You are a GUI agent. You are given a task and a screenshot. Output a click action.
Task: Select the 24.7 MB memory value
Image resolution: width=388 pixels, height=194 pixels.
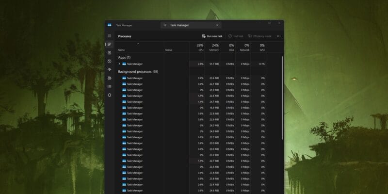pyautogui.click(x=214, y=102)
